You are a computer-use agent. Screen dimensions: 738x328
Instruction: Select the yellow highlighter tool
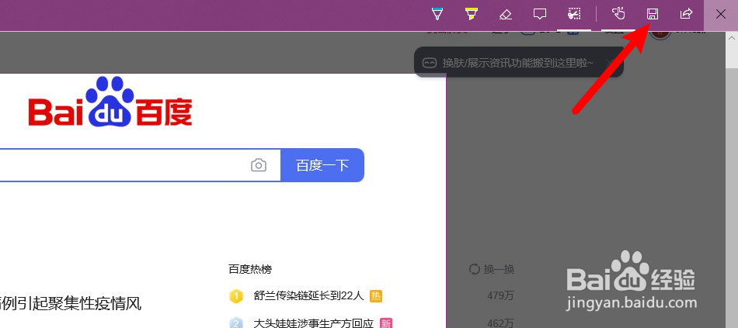click(x=471, y=14)
